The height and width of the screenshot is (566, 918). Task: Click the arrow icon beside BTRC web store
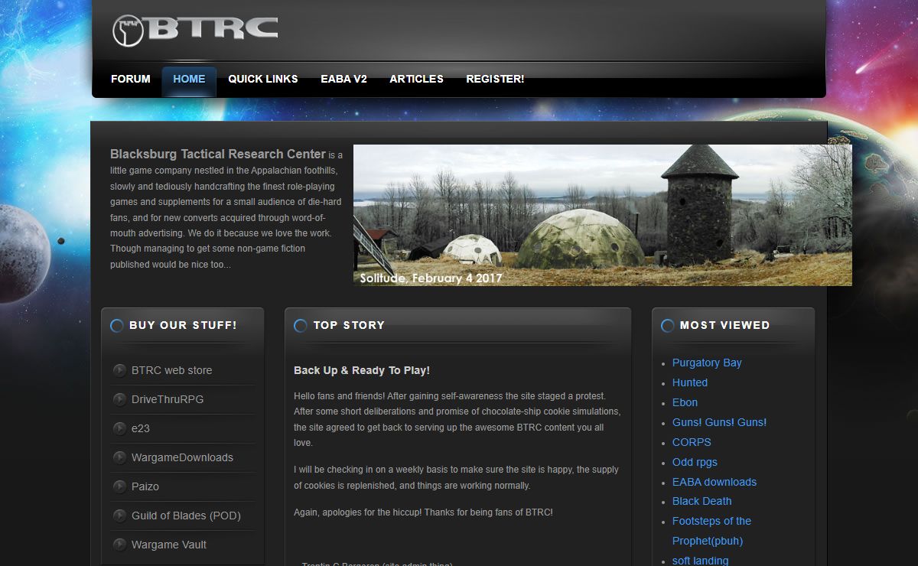pos(119,370)
